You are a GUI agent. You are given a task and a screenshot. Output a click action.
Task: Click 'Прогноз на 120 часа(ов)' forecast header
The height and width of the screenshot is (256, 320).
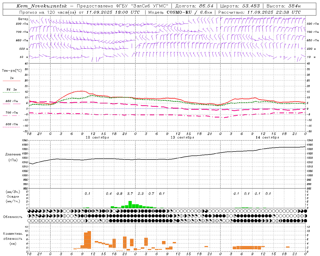tap(48, 12)
